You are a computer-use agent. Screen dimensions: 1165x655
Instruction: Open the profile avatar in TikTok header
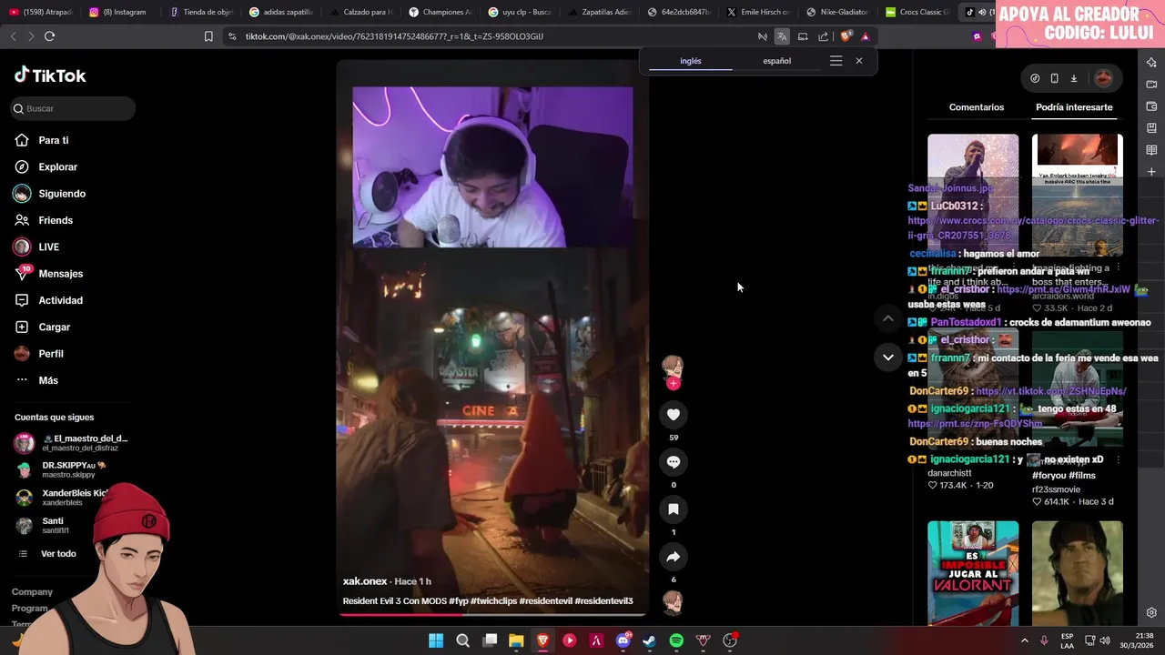(1103, 78)
